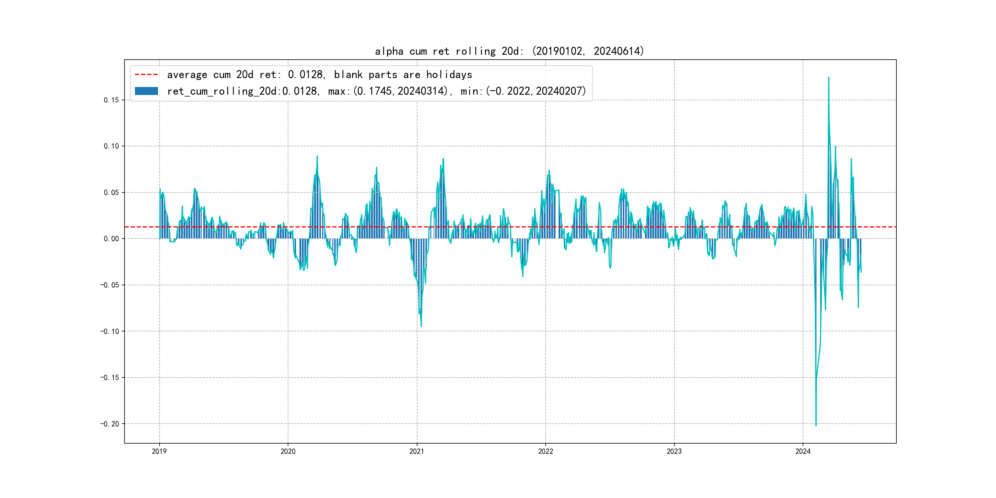Click the -0.10 y-axis tick label

[x=109, y=331]
